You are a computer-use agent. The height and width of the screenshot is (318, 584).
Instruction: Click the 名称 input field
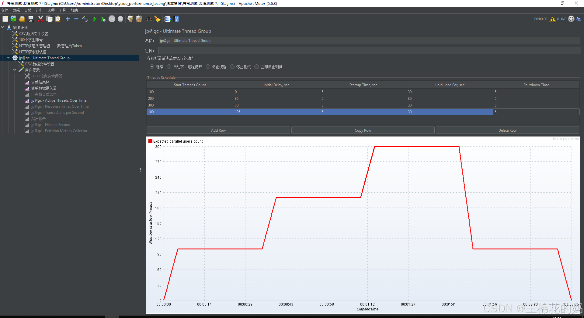click(369, 41)
